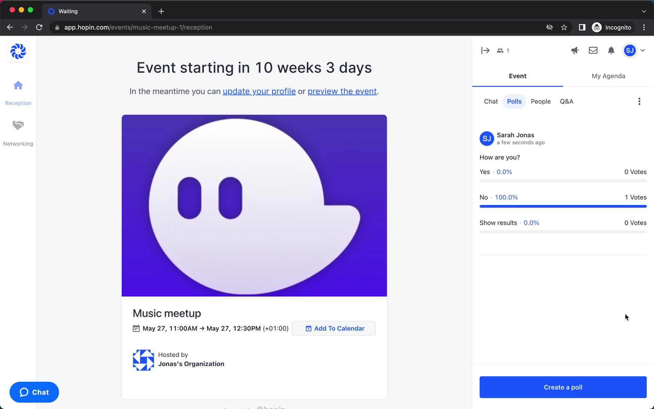654x409 pixels.
Task: Click the preview the event link
Action: tap(342, 91)
